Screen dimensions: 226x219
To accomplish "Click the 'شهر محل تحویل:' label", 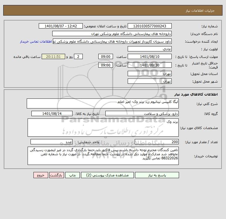I will [x=205, y=81].
